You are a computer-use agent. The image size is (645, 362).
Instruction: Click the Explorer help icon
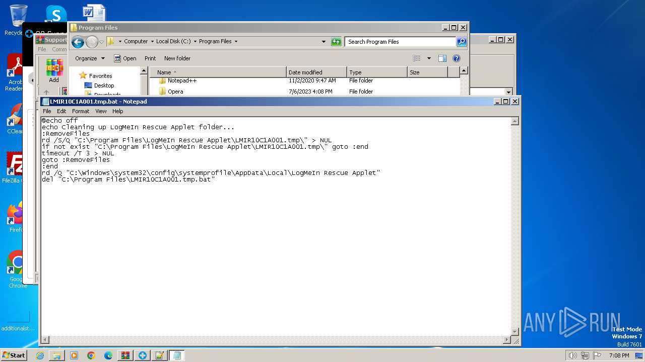pos(457,58)
